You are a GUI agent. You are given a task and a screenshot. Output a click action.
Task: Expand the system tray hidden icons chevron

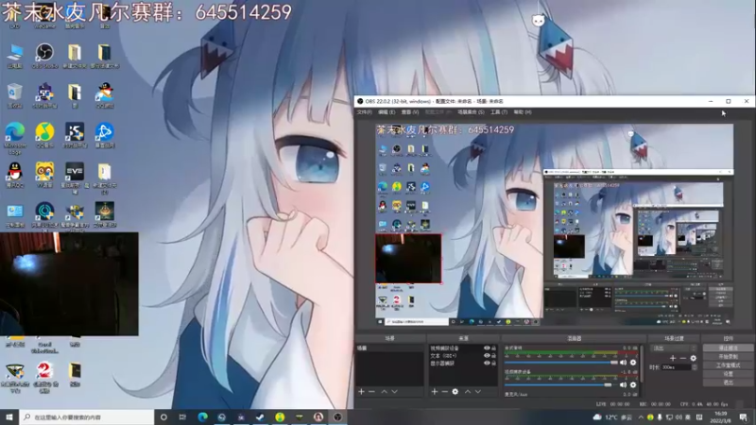pos(641,417)
